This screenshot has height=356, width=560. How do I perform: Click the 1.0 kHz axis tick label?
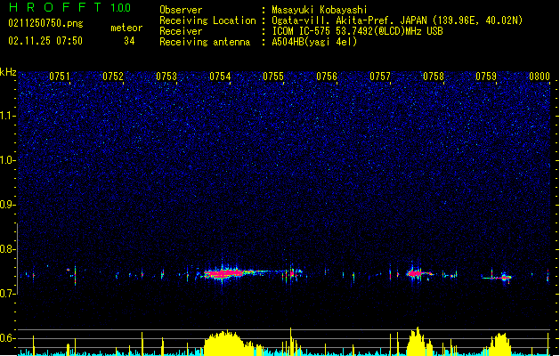point(8,160)
